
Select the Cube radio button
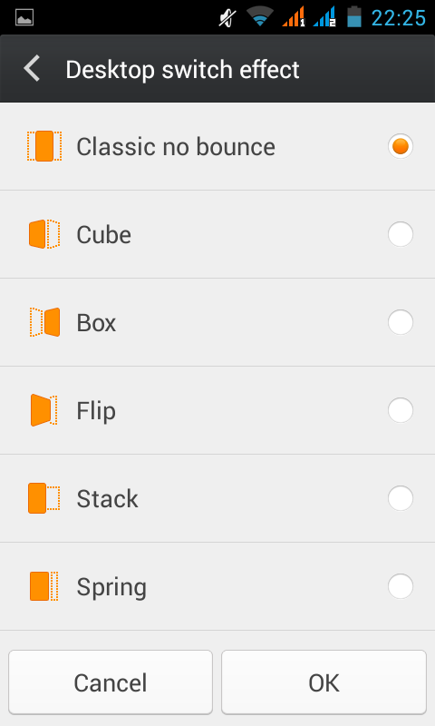point(401,234)
